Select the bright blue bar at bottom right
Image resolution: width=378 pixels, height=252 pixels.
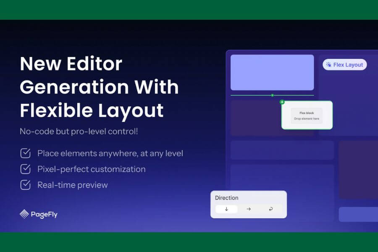[x=358, y=214]
